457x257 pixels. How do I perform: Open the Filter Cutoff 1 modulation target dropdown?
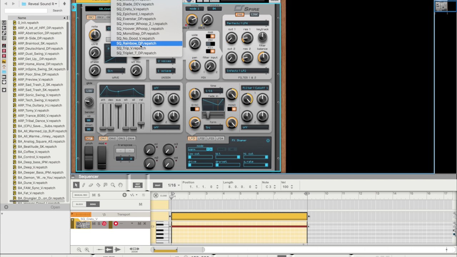click(255, 88)
